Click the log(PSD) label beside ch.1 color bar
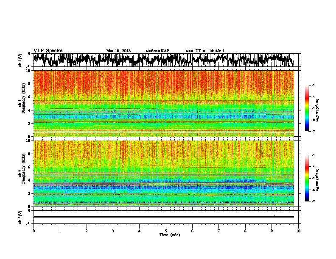The image size is (336, 259). click(x=317, y=110)
